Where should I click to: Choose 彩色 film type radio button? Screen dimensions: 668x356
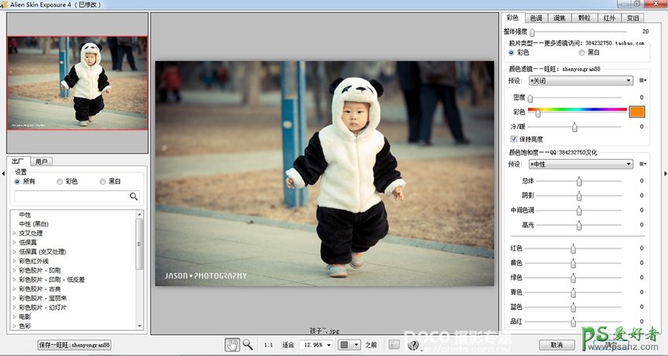(x=512, y=53)
